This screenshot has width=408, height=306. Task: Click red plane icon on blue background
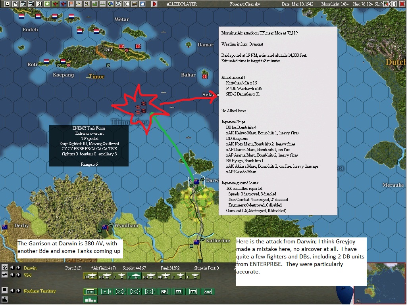point(63,4)
